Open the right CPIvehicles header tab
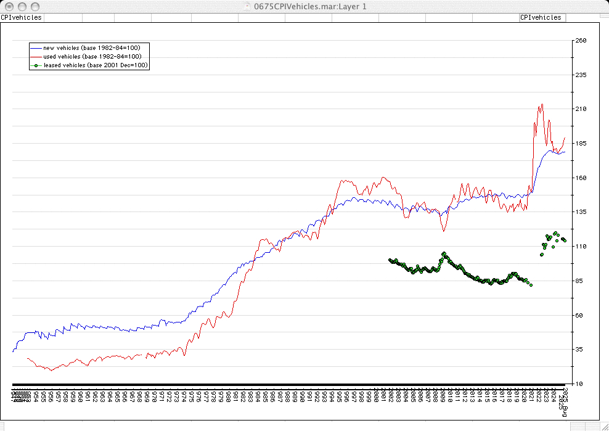Viewport: 609px width, 431px height. point(541,17)
